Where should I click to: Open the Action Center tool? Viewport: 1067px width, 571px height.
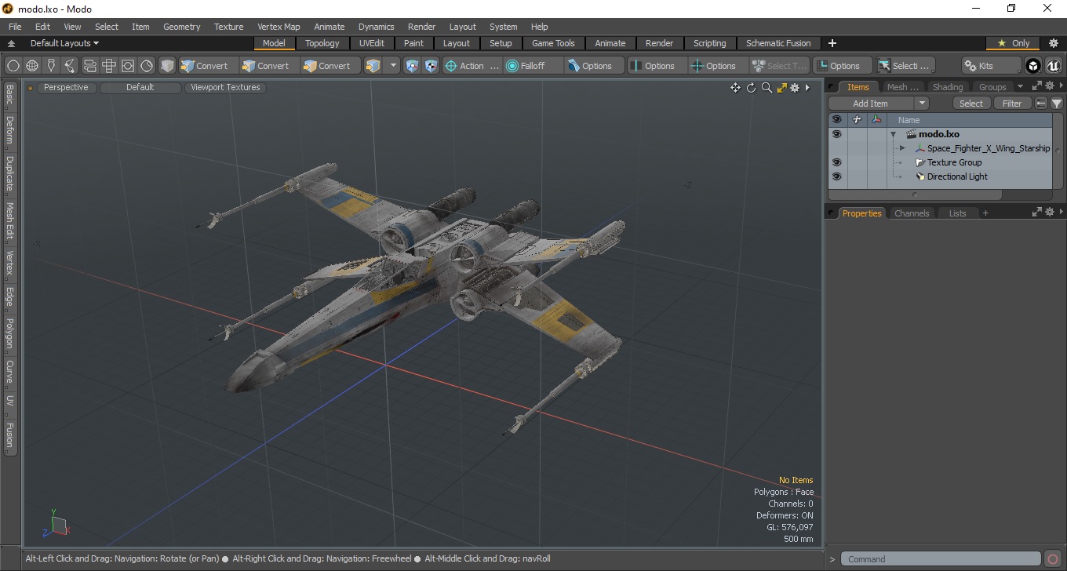tap(472, 66)
